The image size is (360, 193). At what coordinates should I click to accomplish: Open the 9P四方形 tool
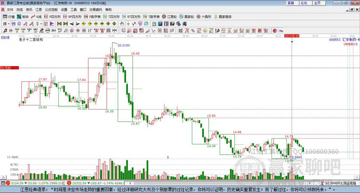[72, 17]
